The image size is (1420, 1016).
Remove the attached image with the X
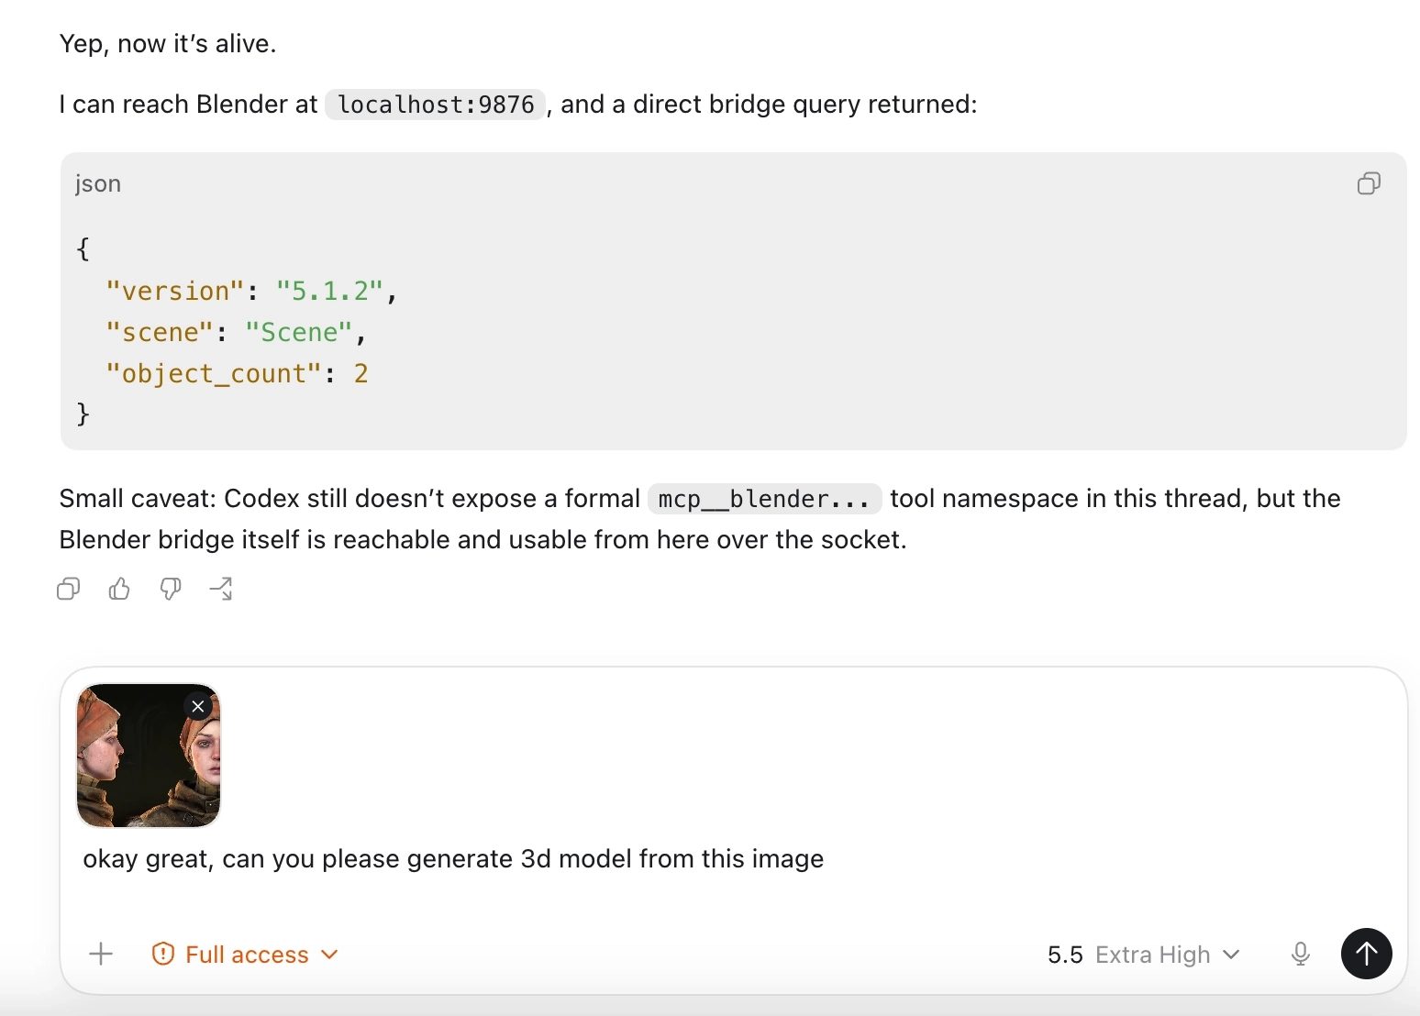click(x=198, y=706)
